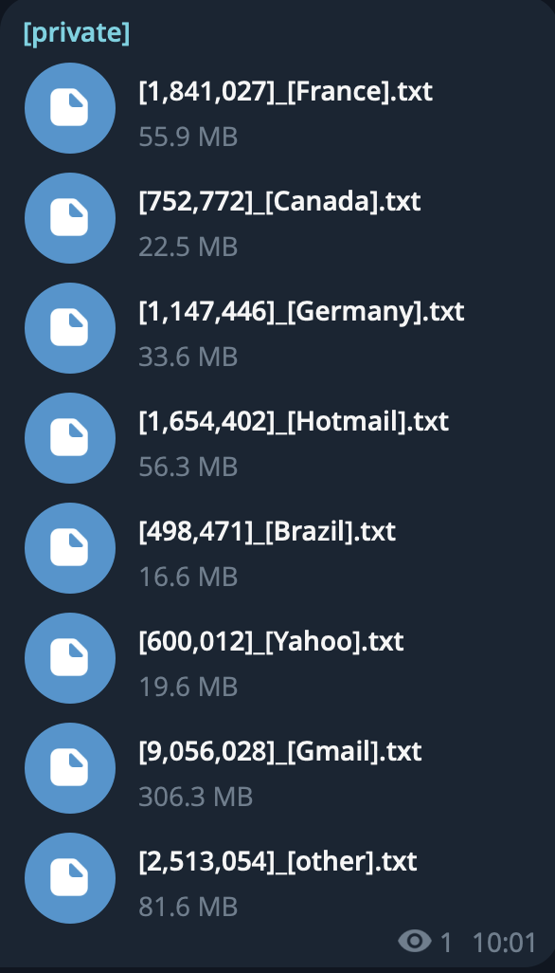
Task: Click the Yahoo file document icon
Action: [x=70, y=658]
